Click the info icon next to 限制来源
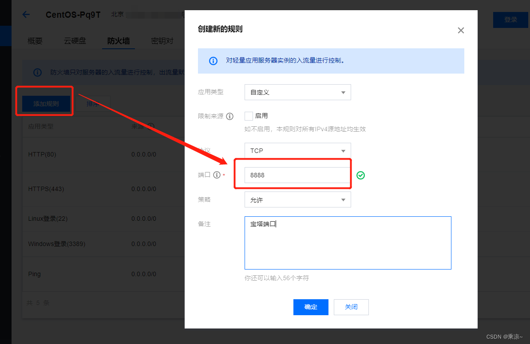 [x=230, y=117]
